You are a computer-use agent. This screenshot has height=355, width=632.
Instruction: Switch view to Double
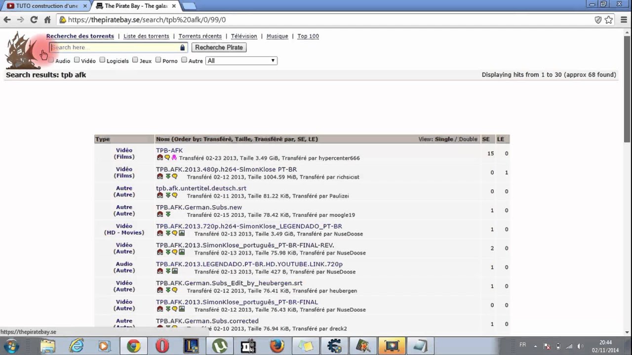[x=468, y=139]
